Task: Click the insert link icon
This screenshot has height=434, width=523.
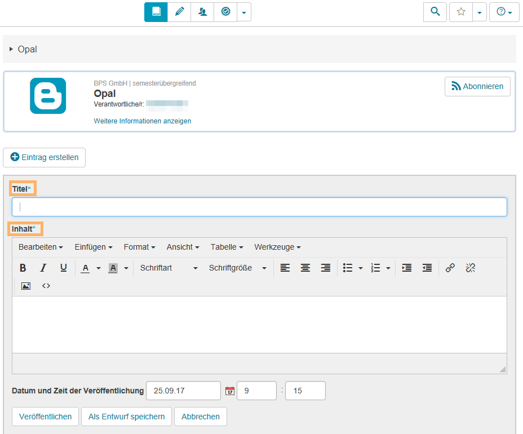Action: click(x=450, y=268)
